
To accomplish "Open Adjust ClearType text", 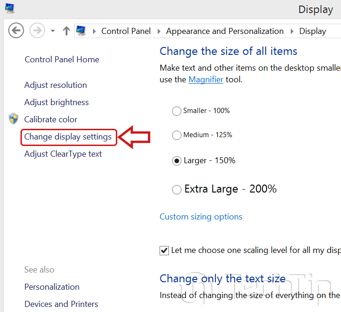I will [x=63, y=154].
